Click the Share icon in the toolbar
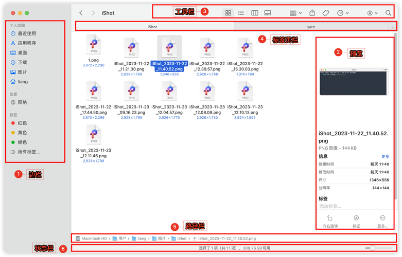This screenshot has width=402, height=257. point(312,12)
